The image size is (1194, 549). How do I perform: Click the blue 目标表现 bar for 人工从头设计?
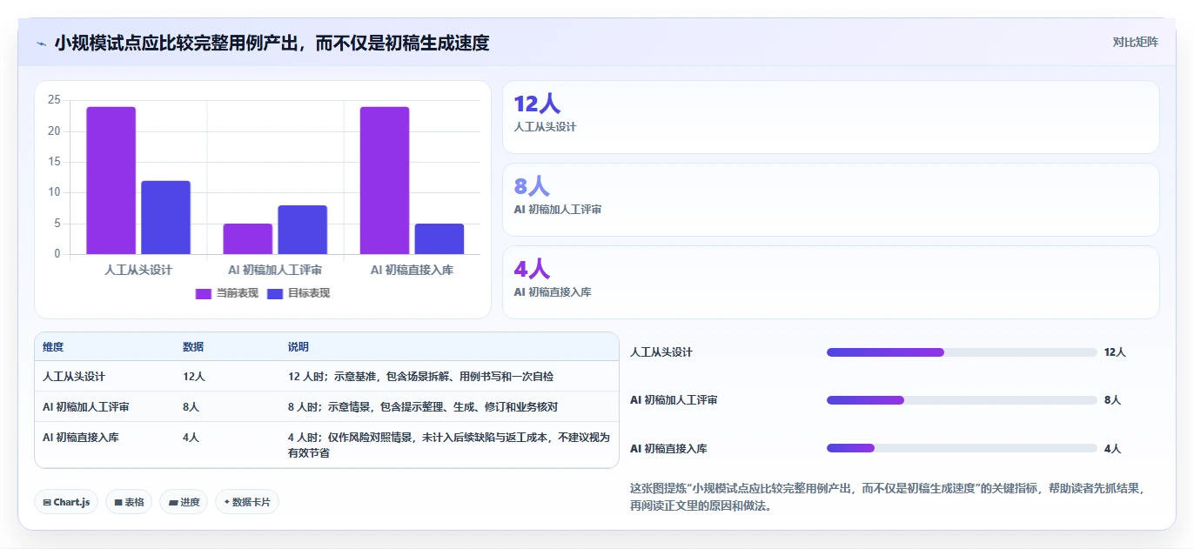tap(165, 218)
